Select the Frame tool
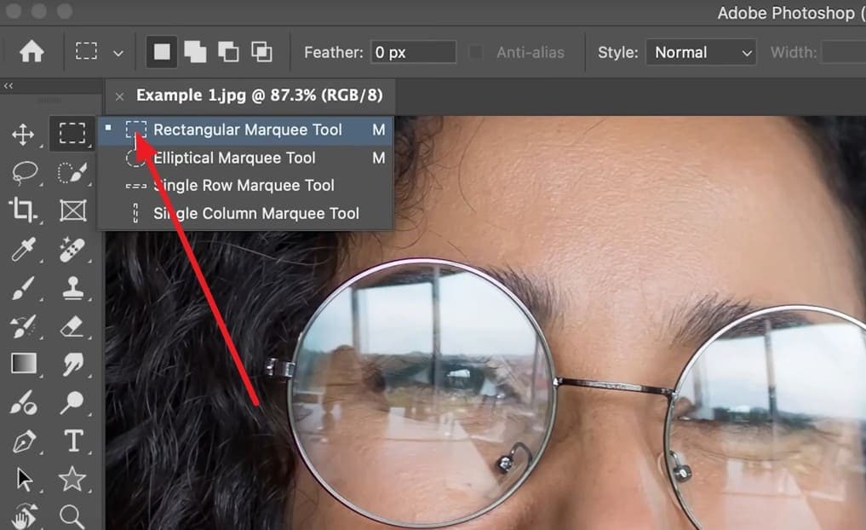Screen dimensions: 866x530 click(73, 210)
